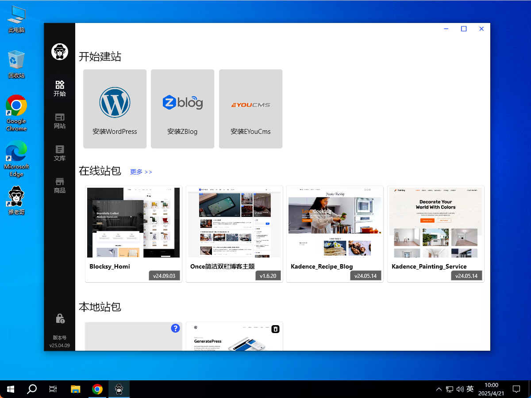Open the Blocksy_Homi site package thumbnail
The image size is (531, 398).
click(x=134, y=223)
